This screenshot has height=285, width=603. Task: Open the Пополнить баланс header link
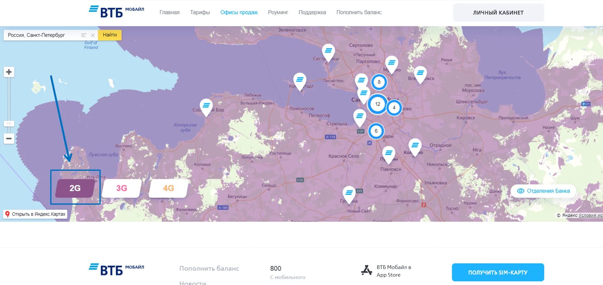pyautogui.click(x=359, y=12)
